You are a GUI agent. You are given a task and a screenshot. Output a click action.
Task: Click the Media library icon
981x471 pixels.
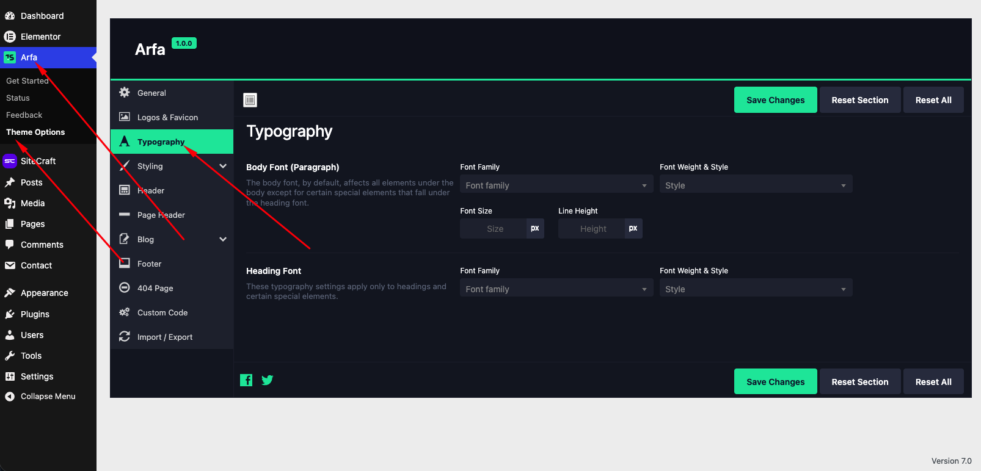point(10,203)
